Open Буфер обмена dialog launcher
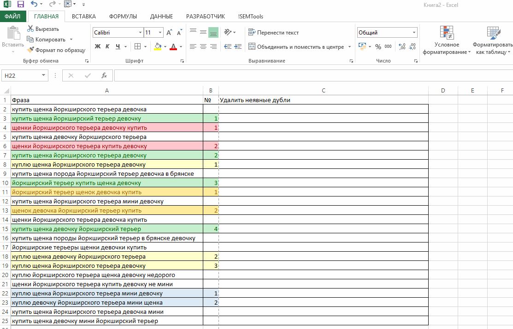 pos(87,61)
